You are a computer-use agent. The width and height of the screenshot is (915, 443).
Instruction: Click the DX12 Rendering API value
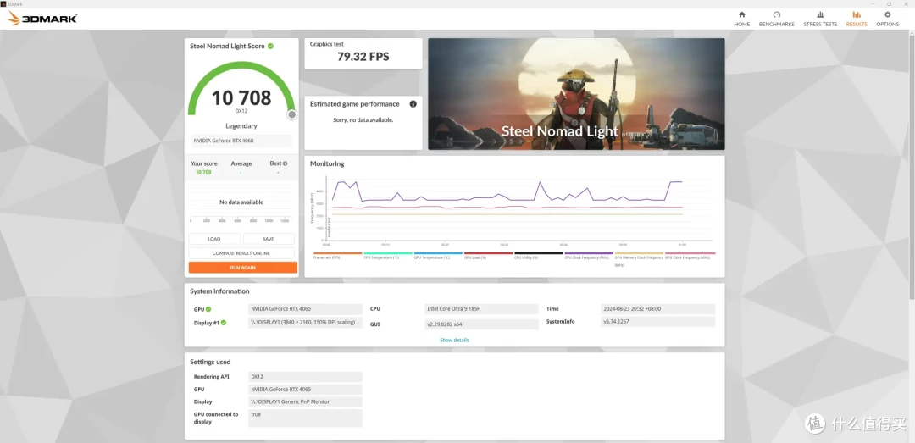point(305,376)
